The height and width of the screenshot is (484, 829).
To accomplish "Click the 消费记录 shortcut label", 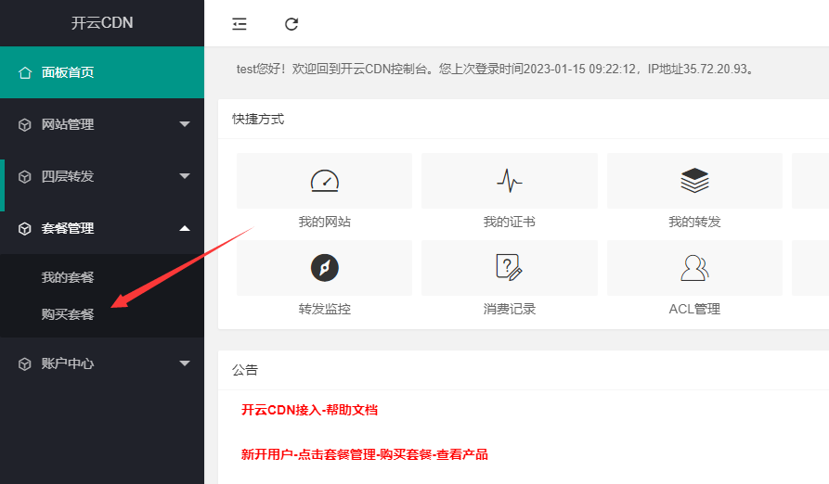I will (510, 309).
